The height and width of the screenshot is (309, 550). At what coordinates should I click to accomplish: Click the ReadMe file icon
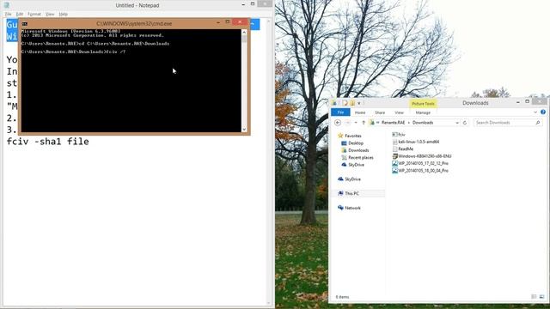(x=394, y=148)
